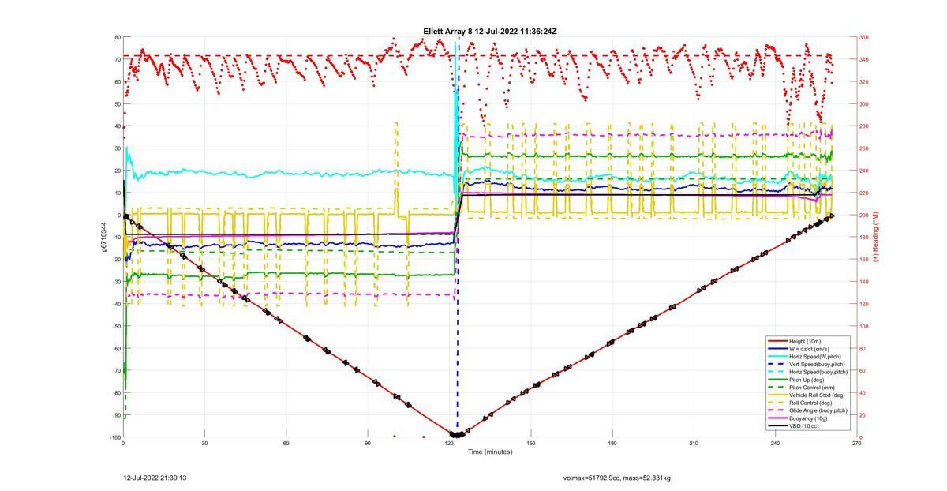Click x-axis tick label "210"
Screen dimensions: 947x491
[x=694, y=444]
